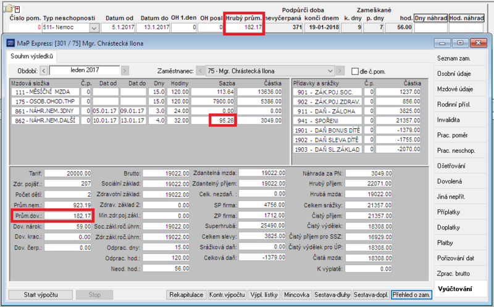Click the Prům.dov. field 182.17

(x=68, y=216)
